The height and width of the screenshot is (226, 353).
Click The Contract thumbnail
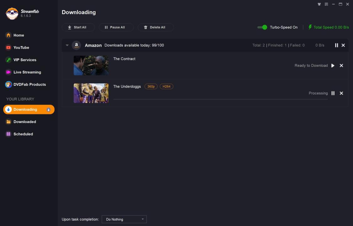91,66
